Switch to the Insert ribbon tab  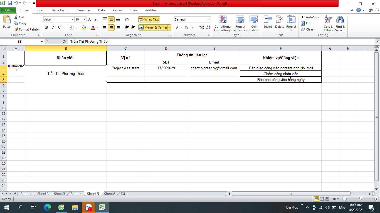[40, 10]
